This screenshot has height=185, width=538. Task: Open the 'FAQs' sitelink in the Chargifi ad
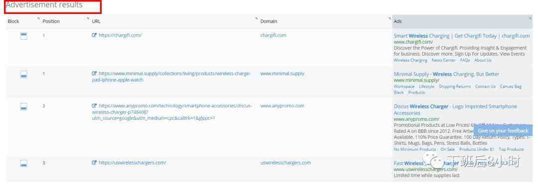(465, 60)
